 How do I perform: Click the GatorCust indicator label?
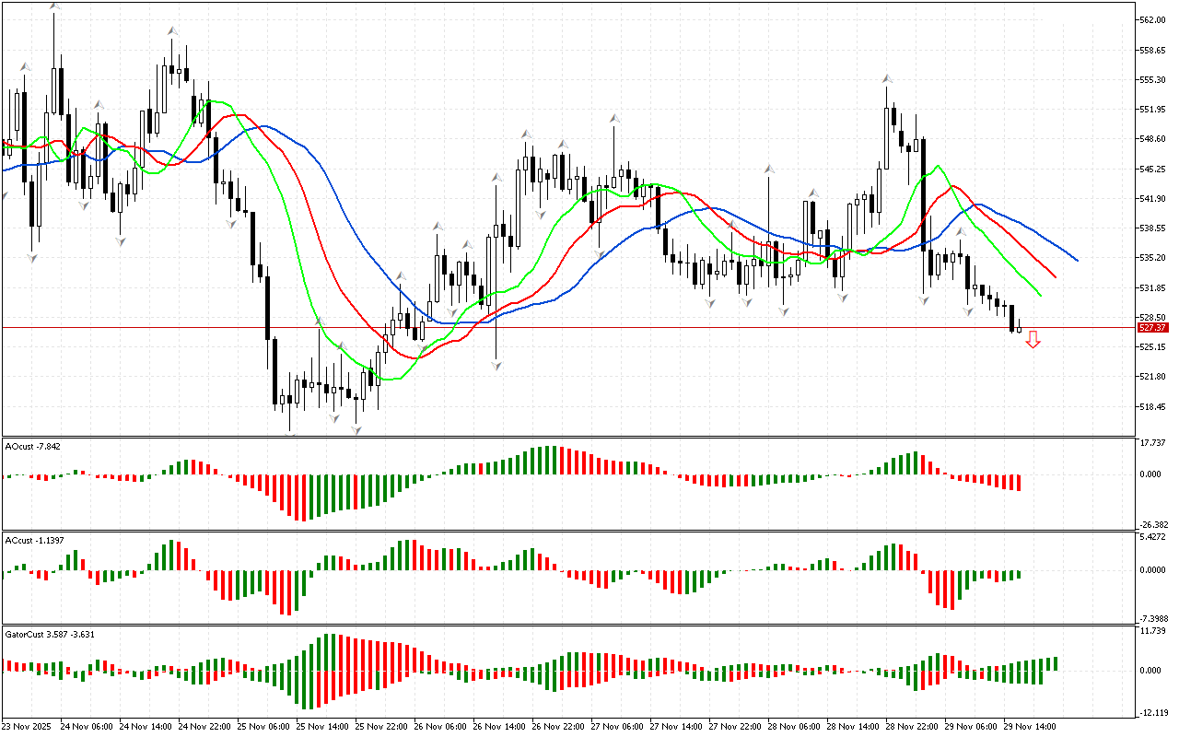(49, 634)
